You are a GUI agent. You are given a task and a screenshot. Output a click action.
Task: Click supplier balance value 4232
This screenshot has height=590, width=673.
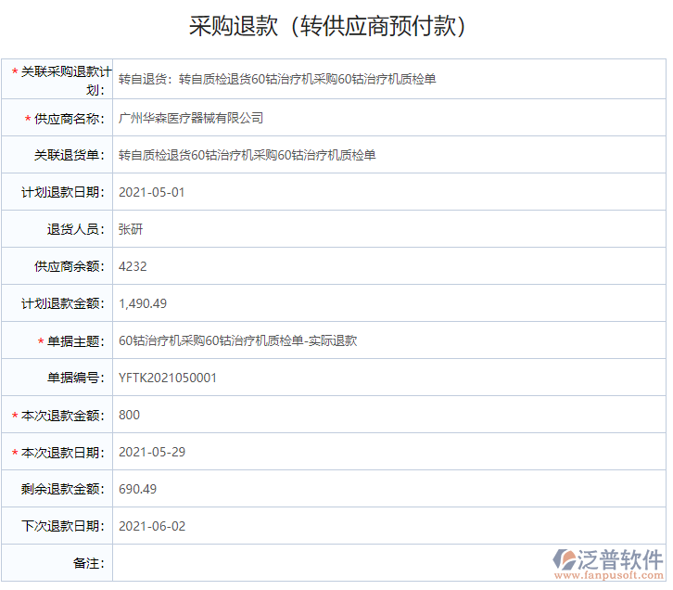coord(133,266)
